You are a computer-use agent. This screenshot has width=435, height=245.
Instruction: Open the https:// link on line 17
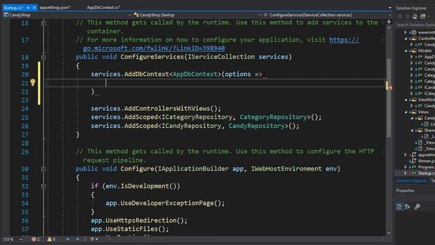click(344, 39)
